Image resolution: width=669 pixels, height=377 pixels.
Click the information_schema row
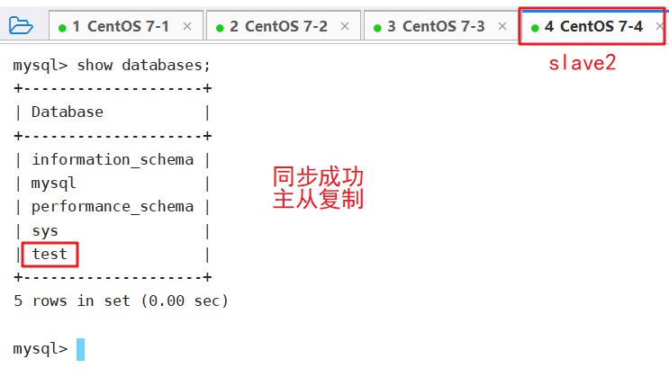click(x=113, y=159)
